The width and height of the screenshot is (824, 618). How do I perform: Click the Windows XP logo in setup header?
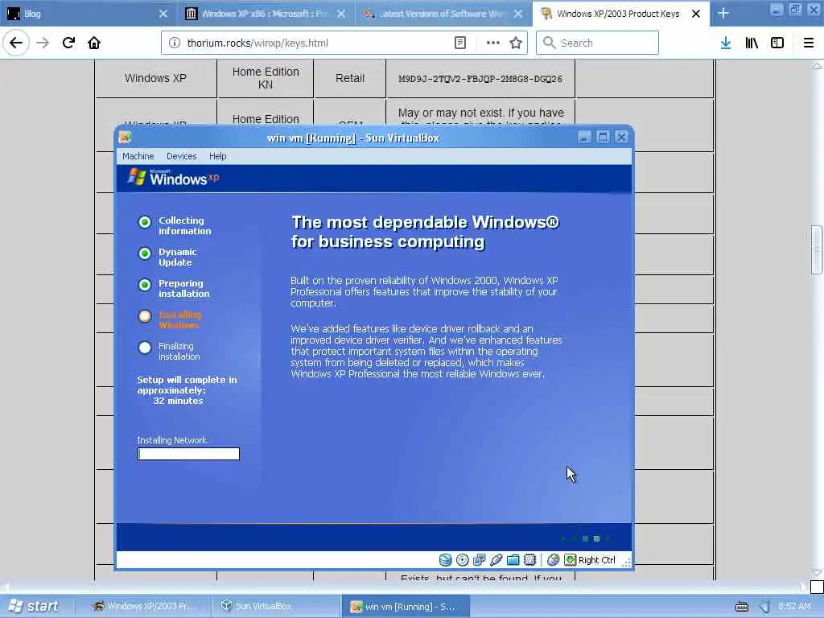pyautogui.click(x=174, y=178)
